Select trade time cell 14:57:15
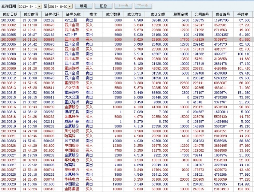The image size is (254, 192). coord(30,83)
